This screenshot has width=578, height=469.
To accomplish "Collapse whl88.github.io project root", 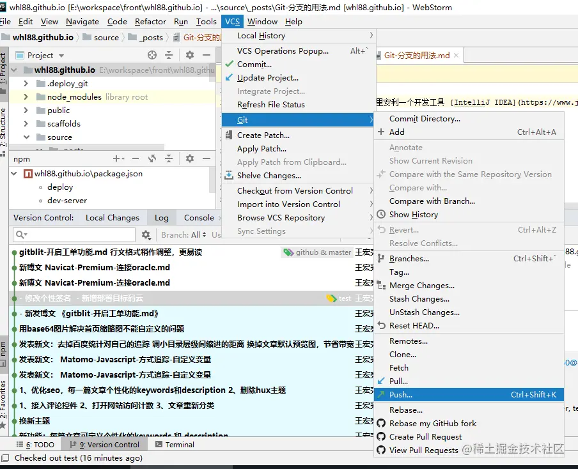I will 14,70.
